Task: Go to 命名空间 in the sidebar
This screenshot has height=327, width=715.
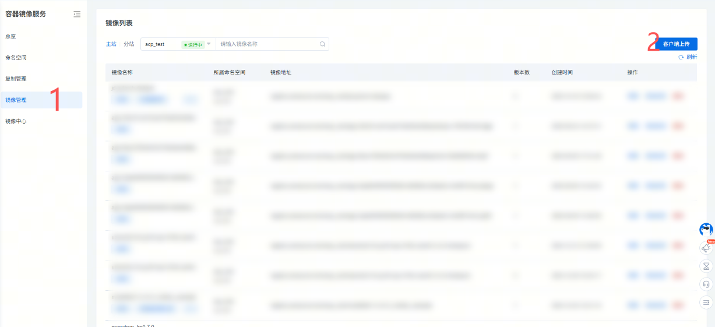Action: click(x=16, y=58)
